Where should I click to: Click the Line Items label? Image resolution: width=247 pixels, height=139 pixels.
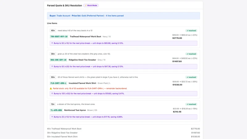pyautogui.click(x=52, y=23)
